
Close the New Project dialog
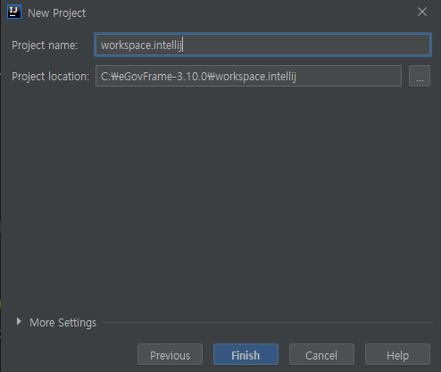point(422,12)
